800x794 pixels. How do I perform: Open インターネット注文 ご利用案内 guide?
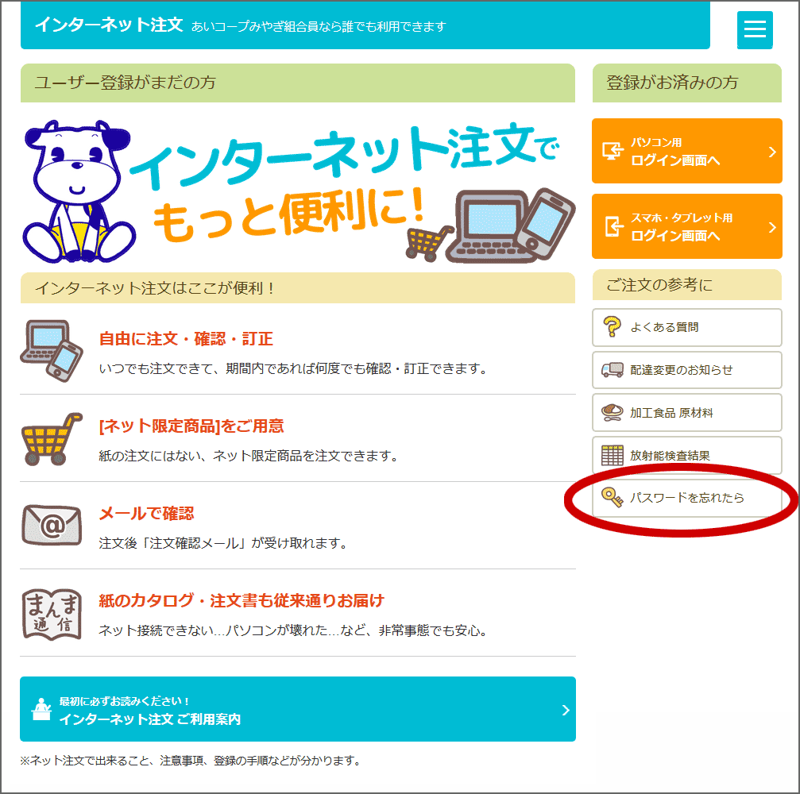tap(298, 709)
